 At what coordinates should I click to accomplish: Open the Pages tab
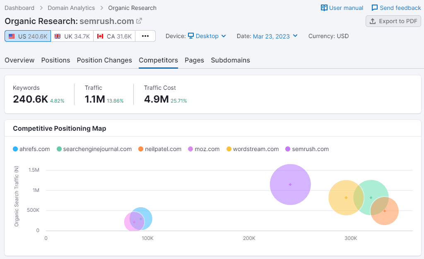(195, 60)
